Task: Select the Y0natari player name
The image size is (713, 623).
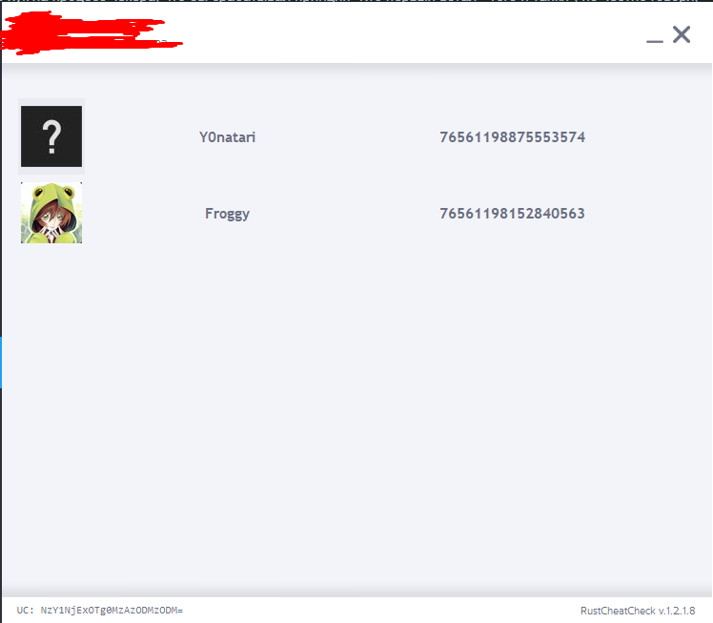Action: pyautogui.click(x=228, y=137)
